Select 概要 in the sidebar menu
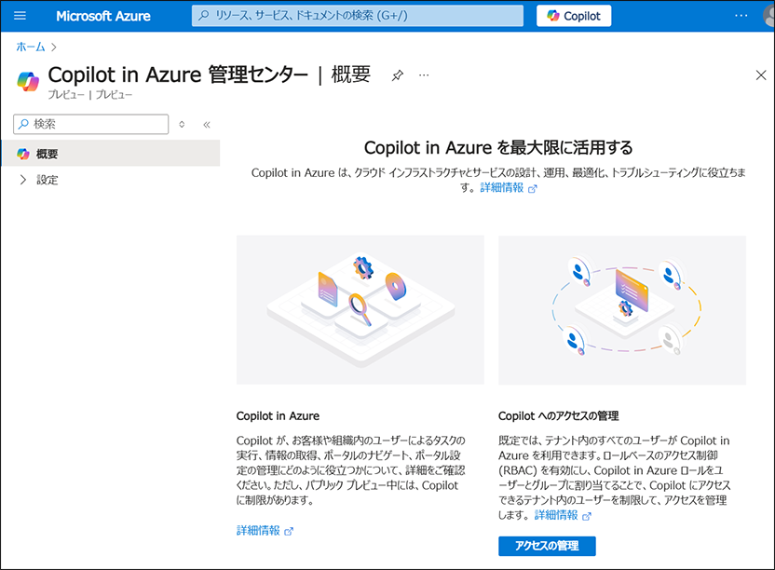775x570 pixels. [111, 154]
